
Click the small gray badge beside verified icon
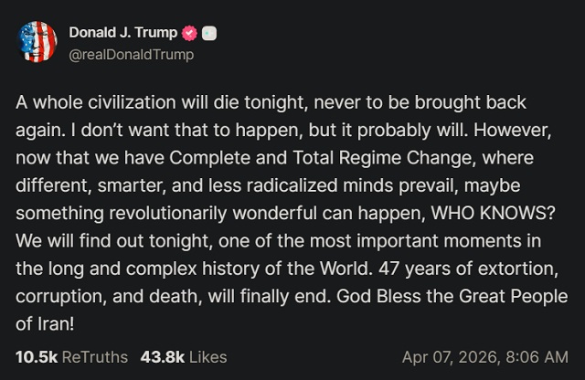[208, 34]
